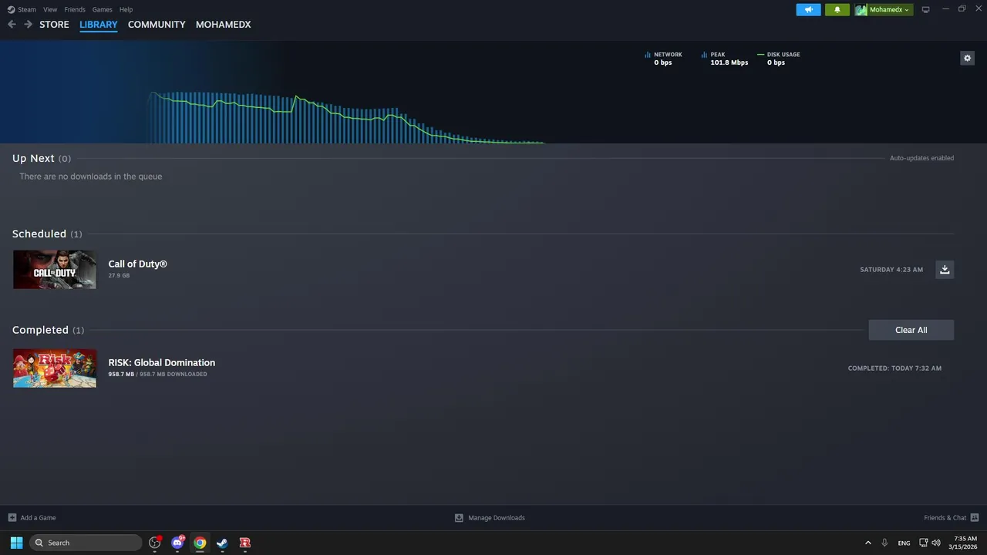Click the download throughput graph
This screenshot has height=555, width=987.
tap(347, 118)
